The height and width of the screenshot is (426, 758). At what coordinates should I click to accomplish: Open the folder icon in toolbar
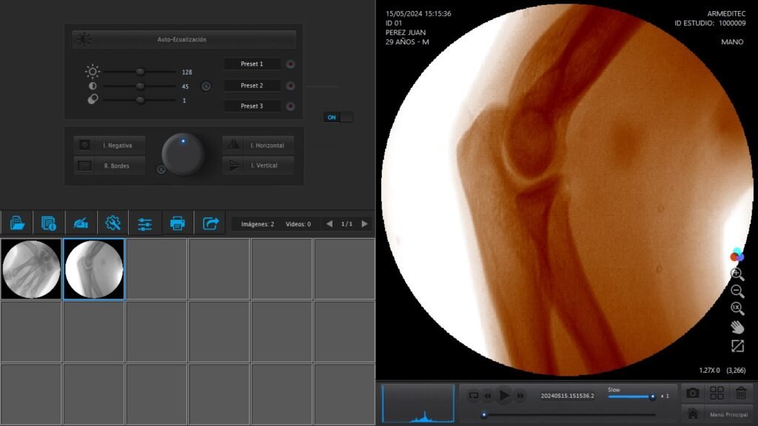coord(17,223)
